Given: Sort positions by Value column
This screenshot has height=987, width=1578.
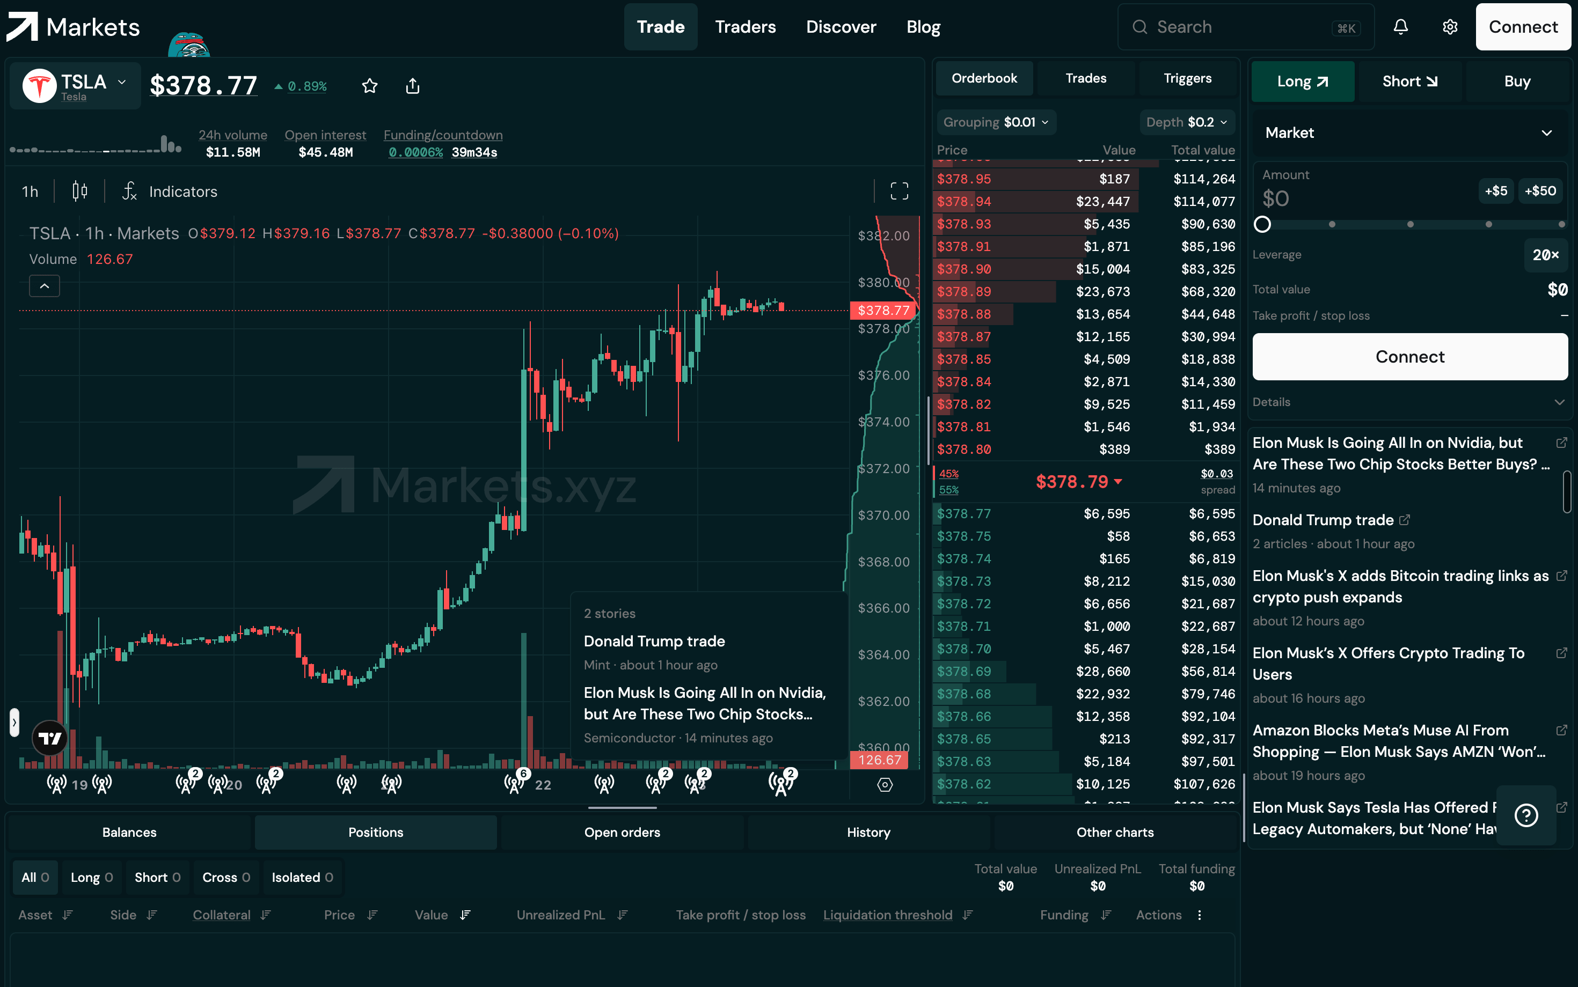Looking at the screenshot, I should click(442, 915).
